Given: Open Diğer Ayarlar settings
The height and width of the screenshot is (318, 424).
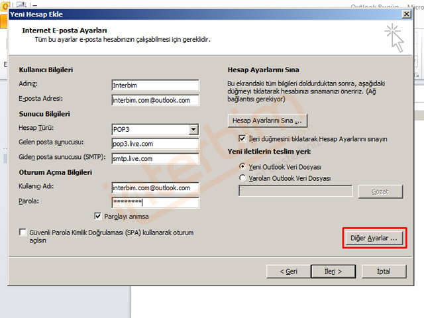Looking at the screenshot, I should point(374,238).
